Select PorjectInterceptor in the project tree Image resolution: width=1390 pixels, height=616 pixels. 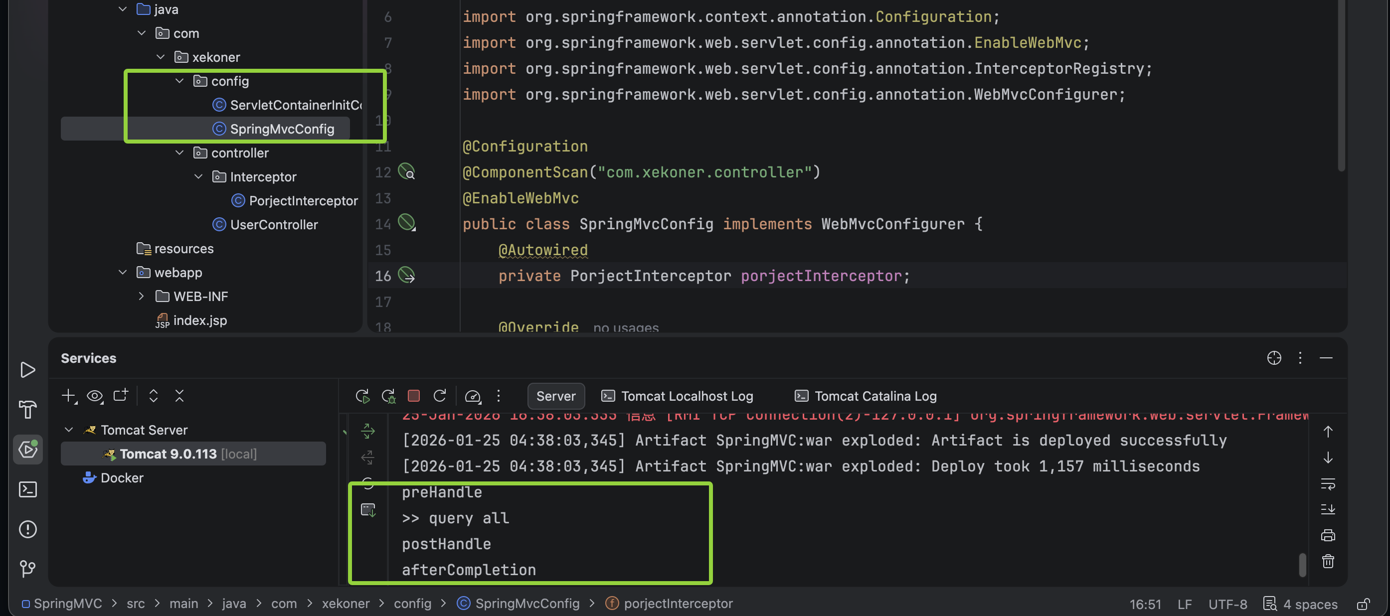pos(303,200)
